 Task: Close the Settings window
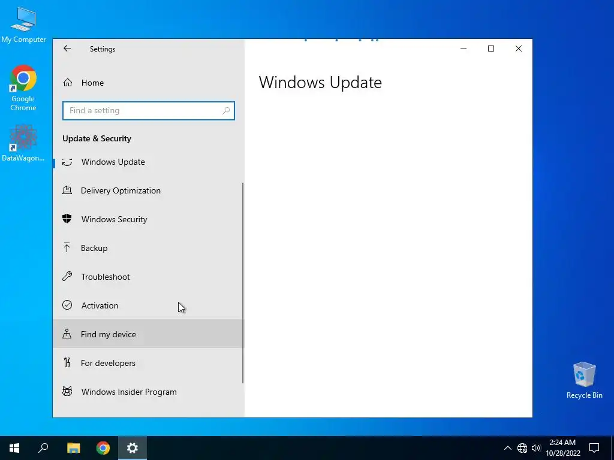tap(519, 49)
